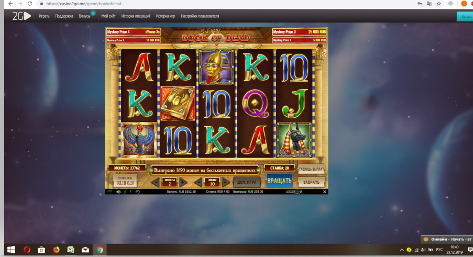473x257 pixels.
Task: Open the Онлайн - Начать чат widget
Action: 447,239
